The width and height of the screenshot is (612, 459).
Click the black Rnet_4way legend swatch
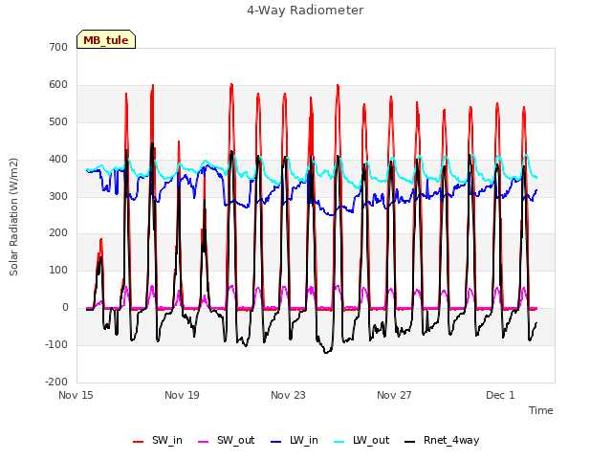point(410,442)
